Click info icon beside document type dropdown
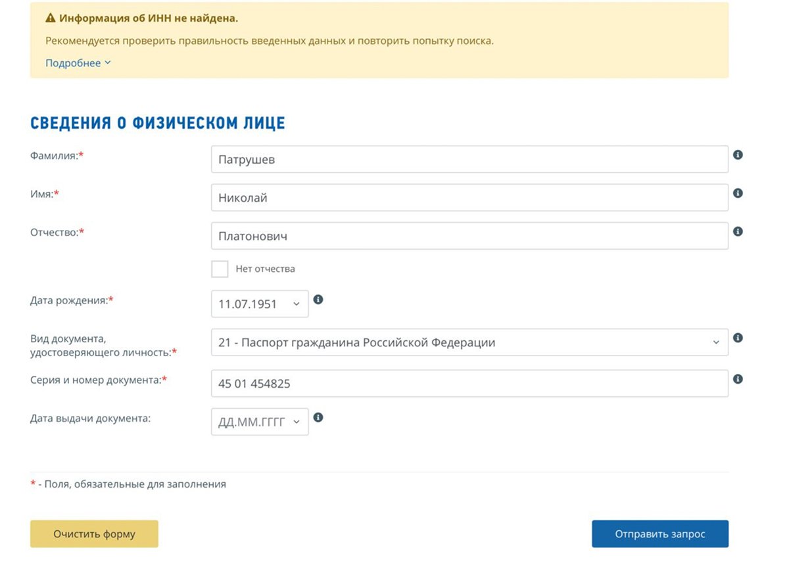789x571 pixels. 738,338
